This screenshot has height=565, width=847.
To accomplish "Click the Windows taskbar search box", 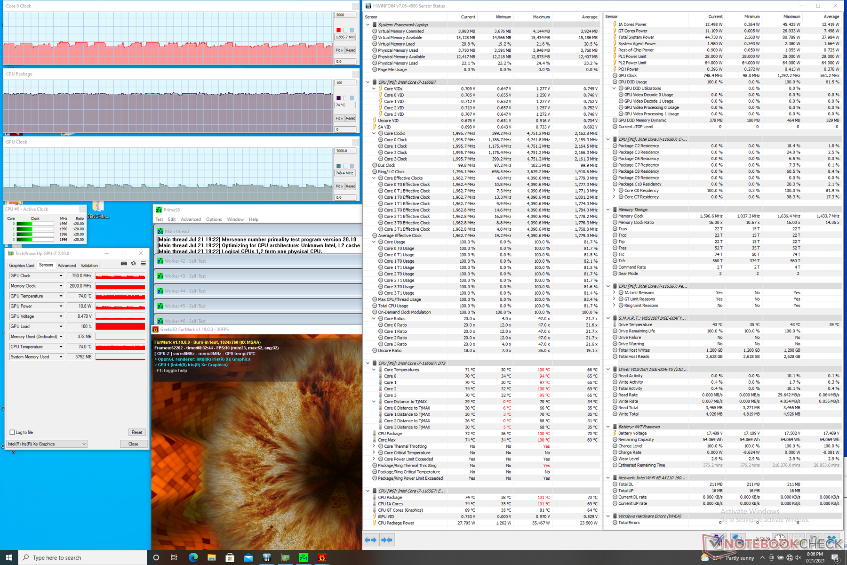I will pos(83,557).
